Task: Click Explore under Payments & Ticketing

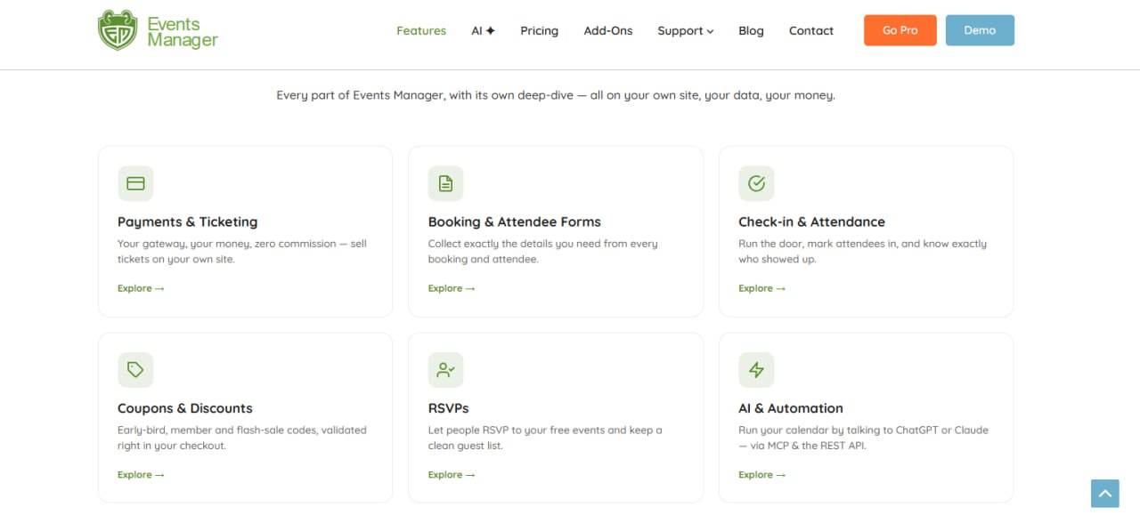Action: 141,288
